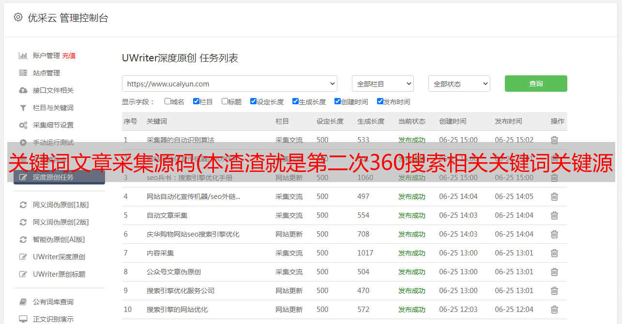Uncheck the 栏目 display field checkbox

pyautogui.click(x=196, y=101)
